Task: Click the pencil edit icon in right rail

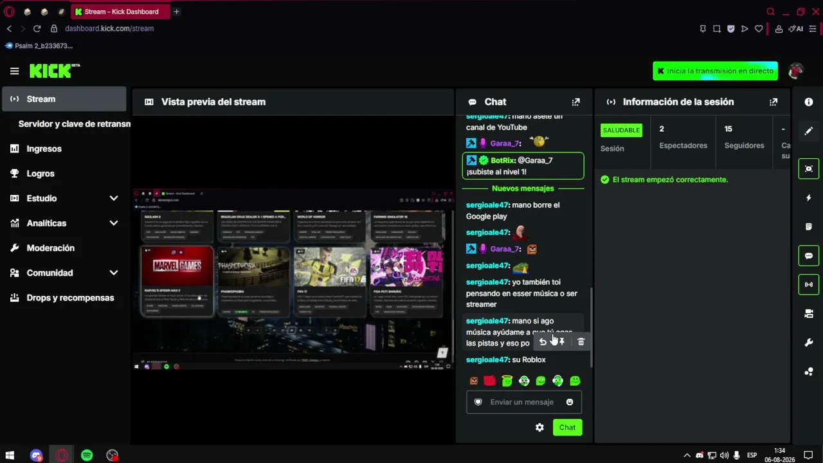Action: pyautogui.click(x=809, y=131)
